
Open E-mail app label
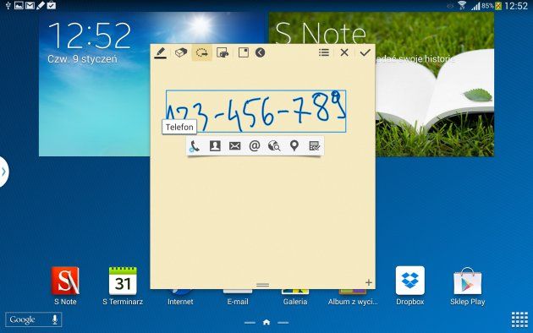[238, 302]
